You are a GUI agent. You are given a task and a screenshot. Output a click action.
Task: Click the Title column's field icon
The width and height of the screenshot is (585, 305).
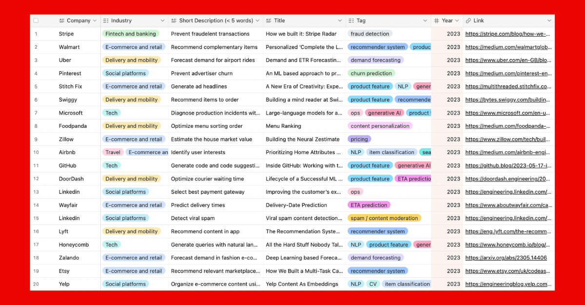tap(268, 20)
